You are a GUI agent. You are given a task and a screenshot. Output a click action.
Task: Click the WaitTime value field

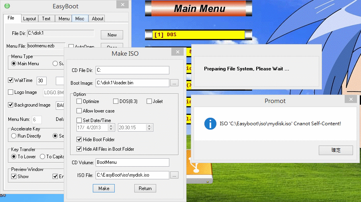point(41,81)
